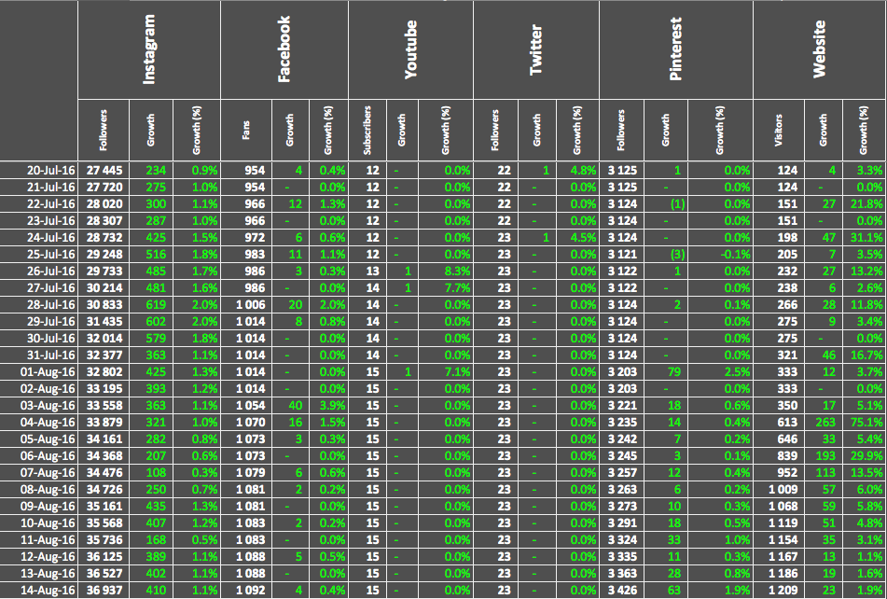This screenshot has width=887, height=599.
Task: Select Website visitors value 1 209
Action: coord(779,590)
